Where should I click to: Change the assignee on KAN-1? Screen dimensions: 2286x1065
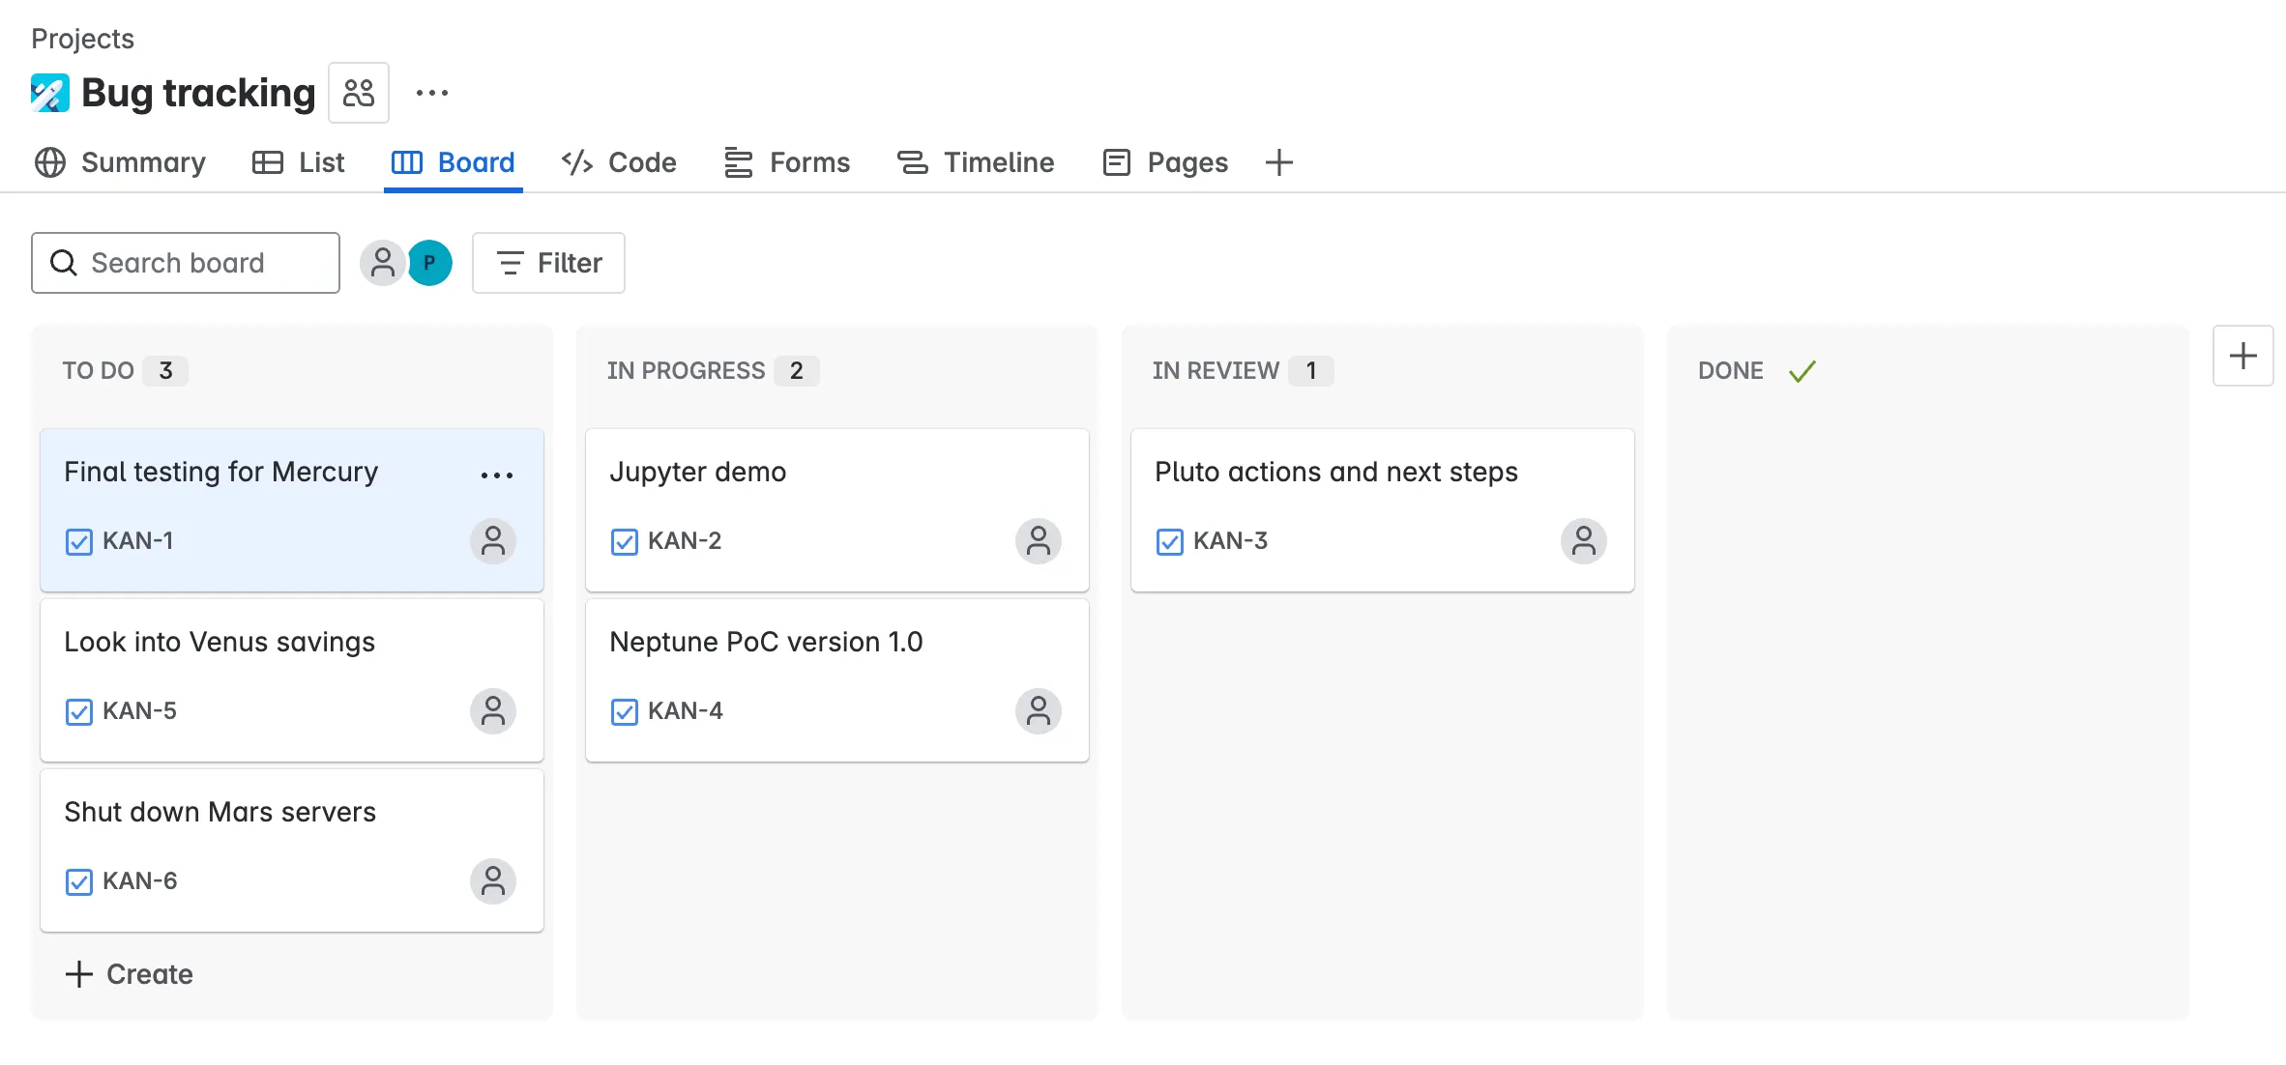[x=493, y=541]
